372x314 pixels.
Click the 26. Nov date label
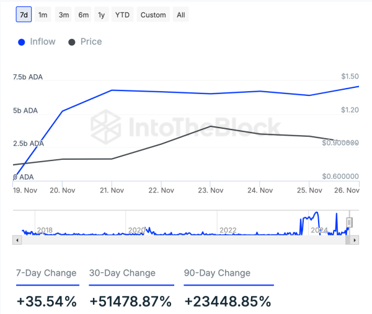point(347,190)
